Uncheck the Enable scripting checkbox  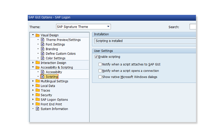click(96, 57)
